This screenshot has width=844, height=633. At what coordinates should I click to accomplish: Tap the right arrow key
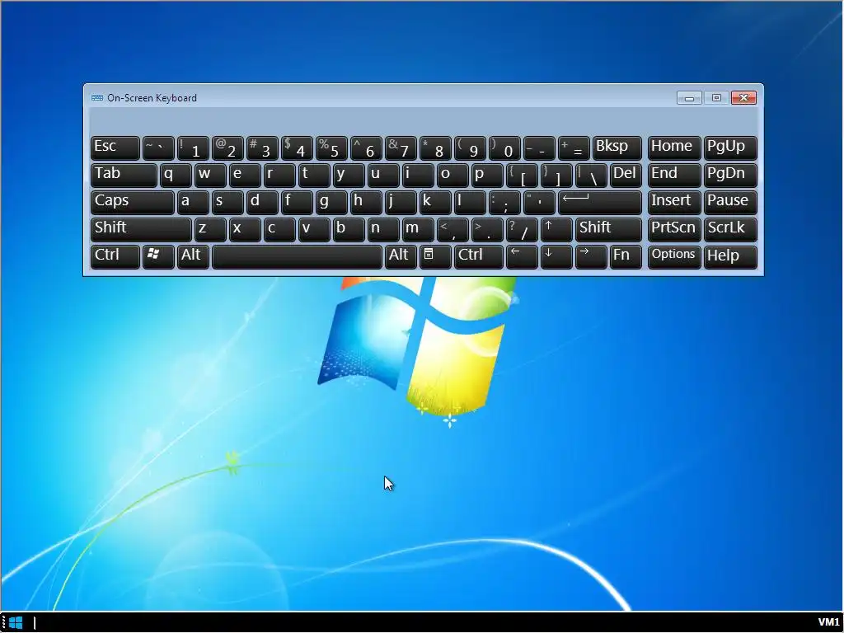[591, 257]
